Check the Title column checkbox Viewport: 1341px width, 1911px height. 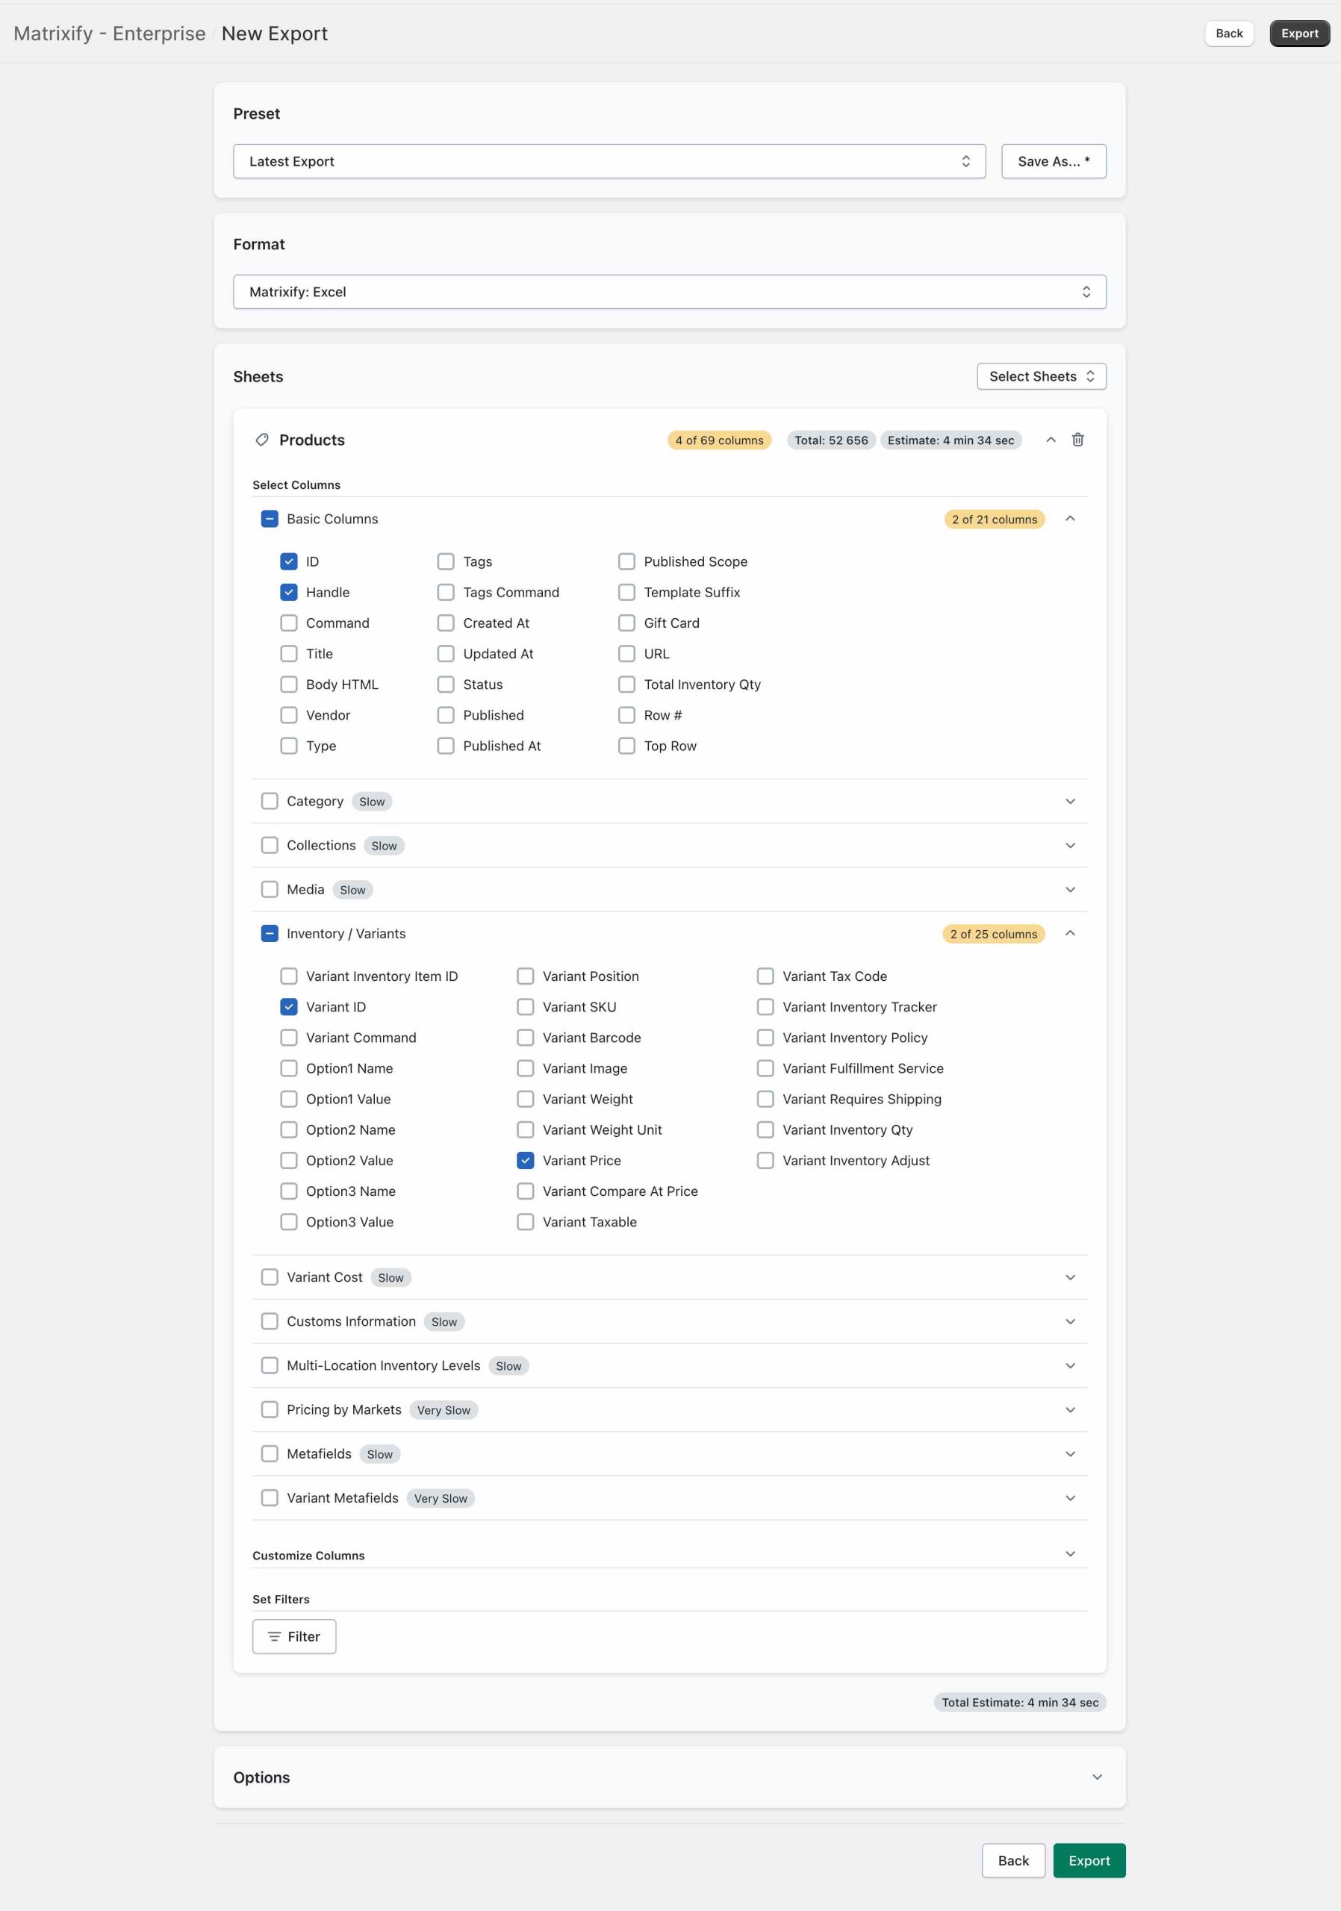289,653
